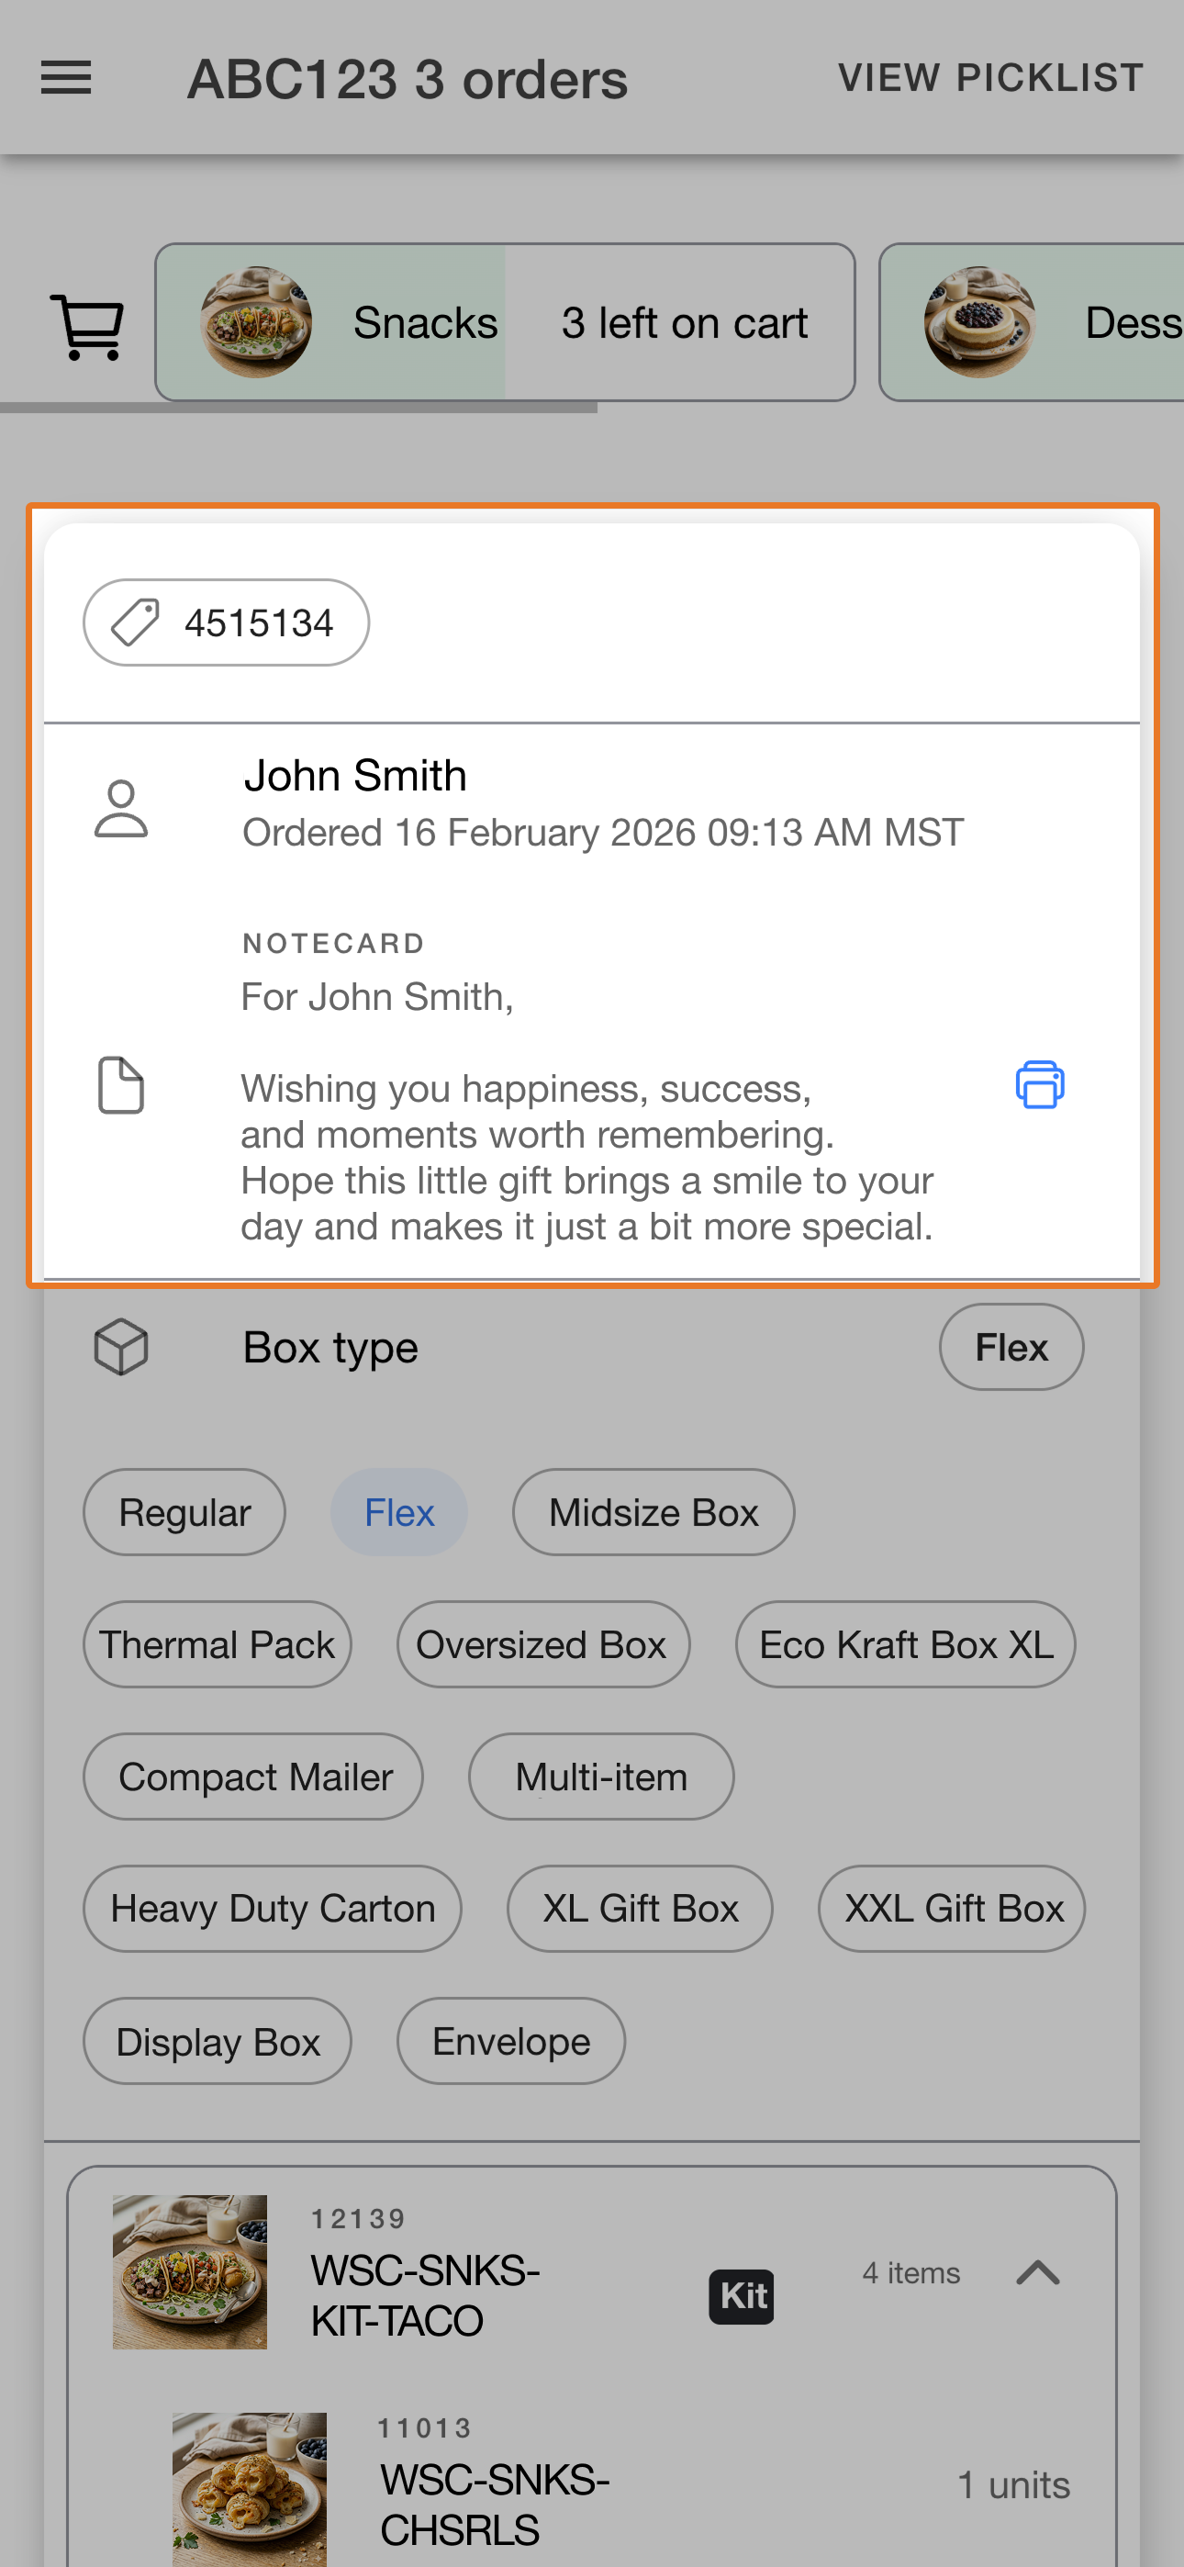This screenshot has height=2567, width=1184.
Task: Click the 4 items count
Action: point(910,2273)
